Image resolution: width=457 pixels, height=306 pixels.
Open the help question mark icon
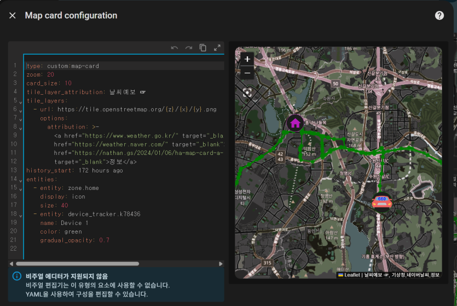[439, 15]
